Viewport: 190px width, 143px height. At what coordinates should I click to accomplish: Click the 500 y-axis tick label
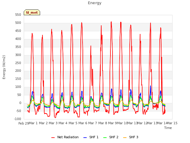18,23
